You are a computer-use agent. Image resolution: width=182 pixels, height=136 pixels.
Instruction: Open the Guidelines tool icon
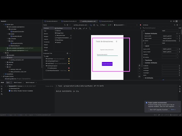(90, 28)
